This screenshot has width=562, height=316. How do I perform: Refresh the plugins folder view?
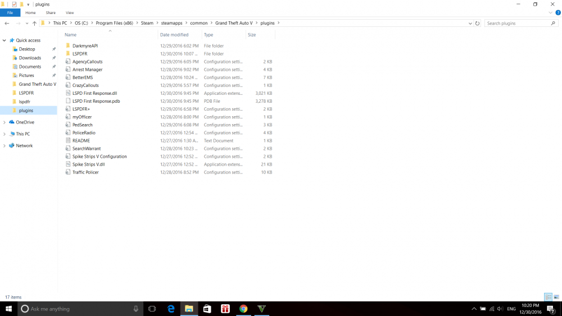477,23
